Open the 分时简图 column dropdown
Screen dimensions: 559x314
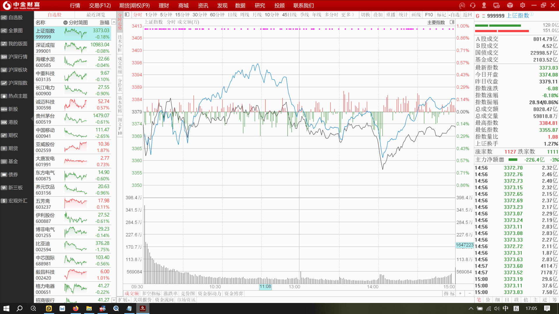coord(66,22)
